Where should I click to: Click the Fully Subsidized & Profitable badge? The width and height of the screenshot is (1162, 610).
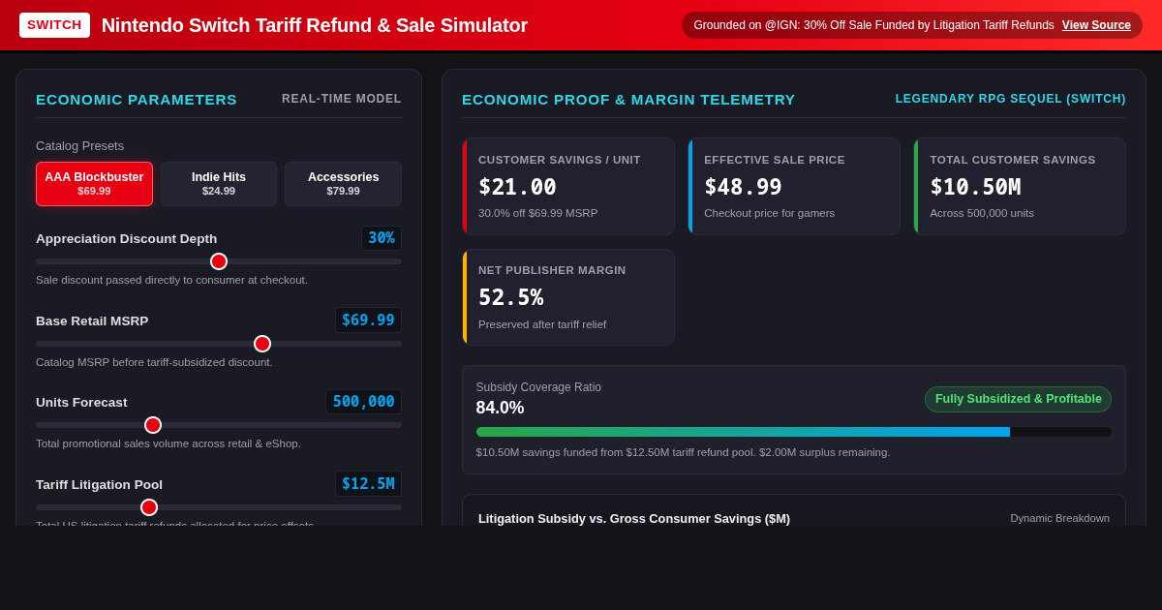pyautogui.click(x=1018, y=399)
